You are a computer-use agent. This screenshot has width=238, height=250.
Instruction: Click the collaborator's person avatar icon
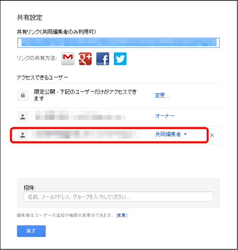tap(23, 135)
